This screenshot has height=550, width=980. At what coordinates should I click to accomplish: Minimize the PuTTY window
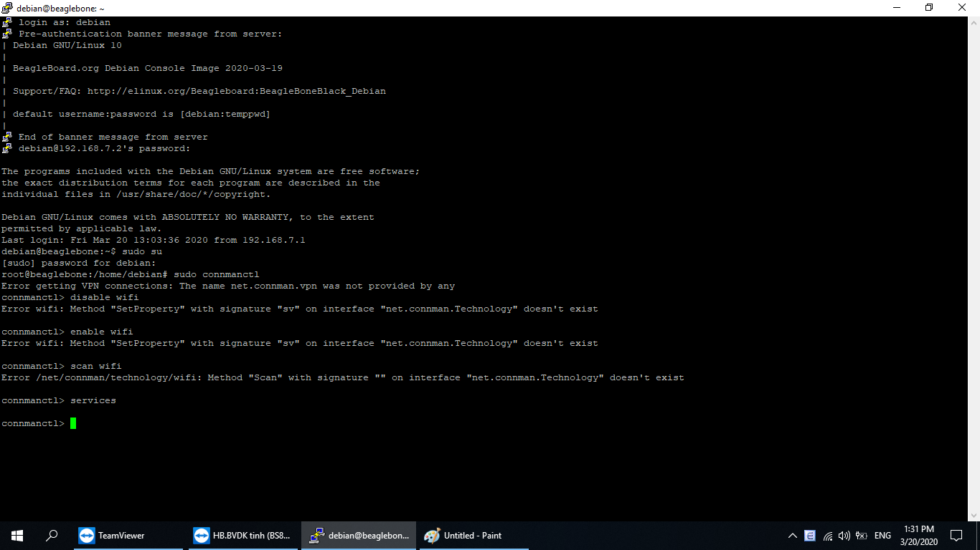click(x=896, y=8)
